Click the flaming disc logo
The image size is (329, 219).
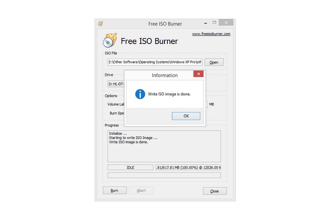(x=110, y=40)
